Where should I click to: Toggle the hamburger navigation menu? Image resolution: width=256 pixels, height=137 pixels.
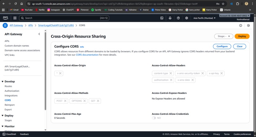5,25
